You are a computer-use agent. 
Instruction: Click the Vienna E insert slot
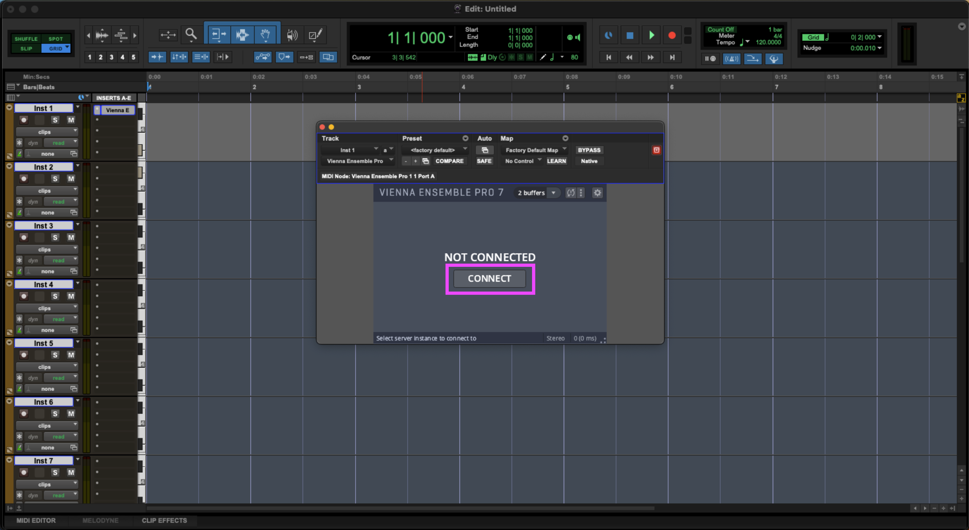point(118,110)
